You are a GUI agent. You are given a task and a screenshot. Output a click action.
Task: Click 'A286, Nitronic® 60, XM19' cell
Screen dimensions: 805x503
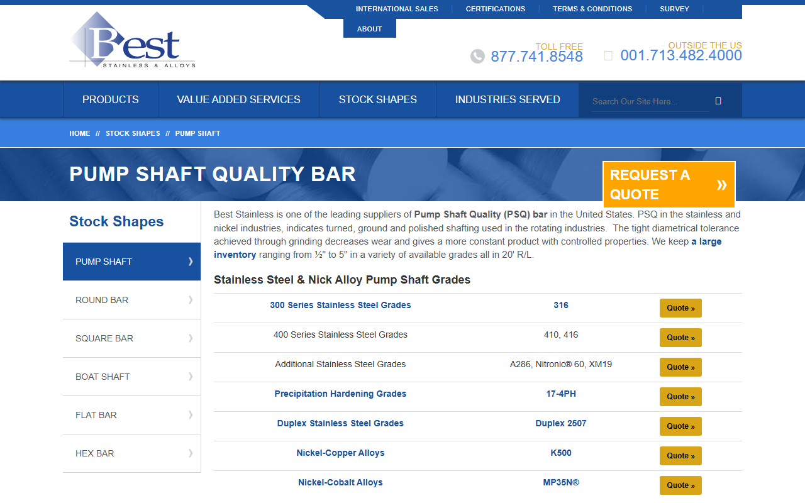(561, 364)
